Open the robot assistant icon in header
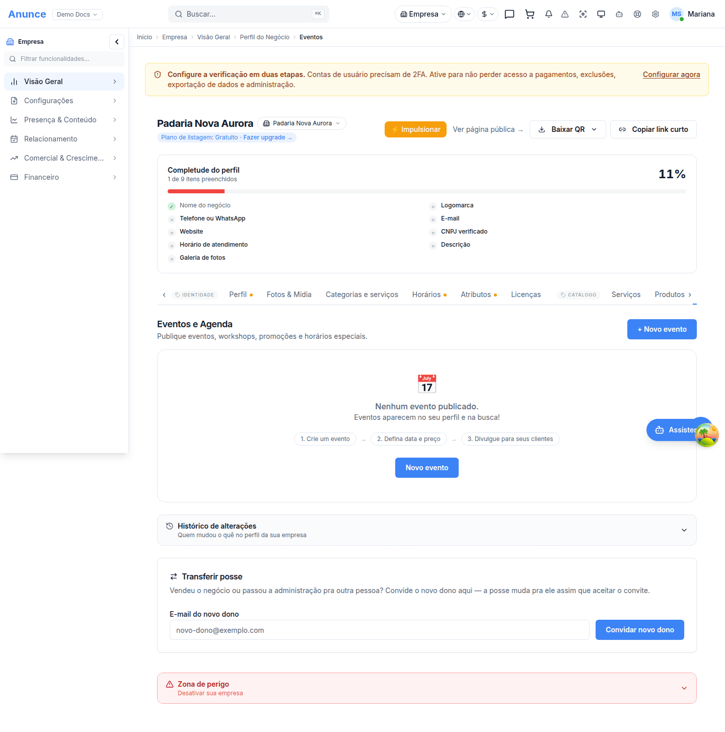This screenshot has width=725, height=732. point(619,14)
